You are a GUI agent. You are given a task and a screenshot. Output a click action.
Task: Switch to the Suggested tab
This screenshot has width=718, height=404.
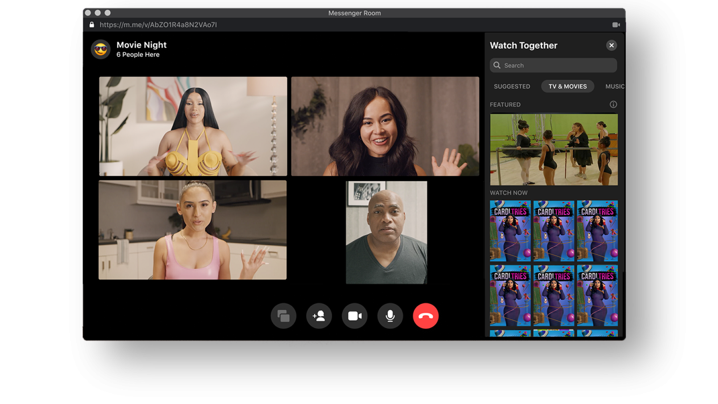click(512, 87)
